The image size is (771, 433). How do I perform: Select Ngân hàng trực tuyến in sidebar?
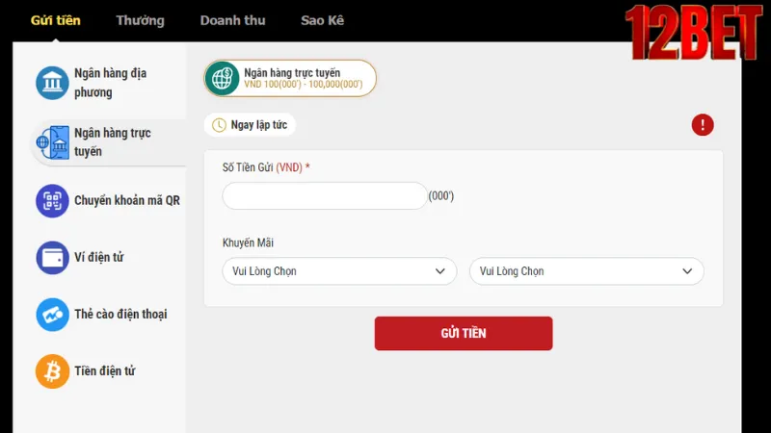click(x=109, y=142)
